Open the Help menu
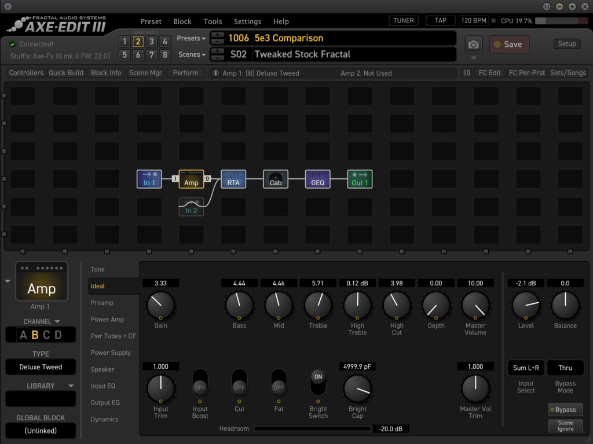 [281, 21]
